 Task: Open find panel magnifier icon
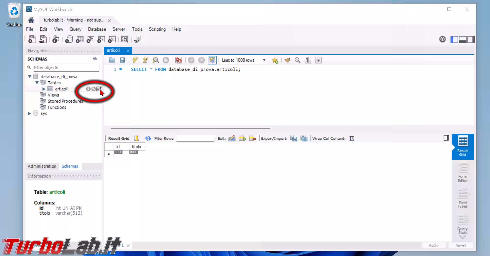[x=298, y=60]
